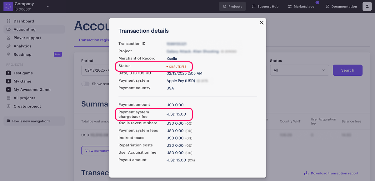Open the Projects top navigation item
Screen dimensions: 375x181
coord(232,7)
